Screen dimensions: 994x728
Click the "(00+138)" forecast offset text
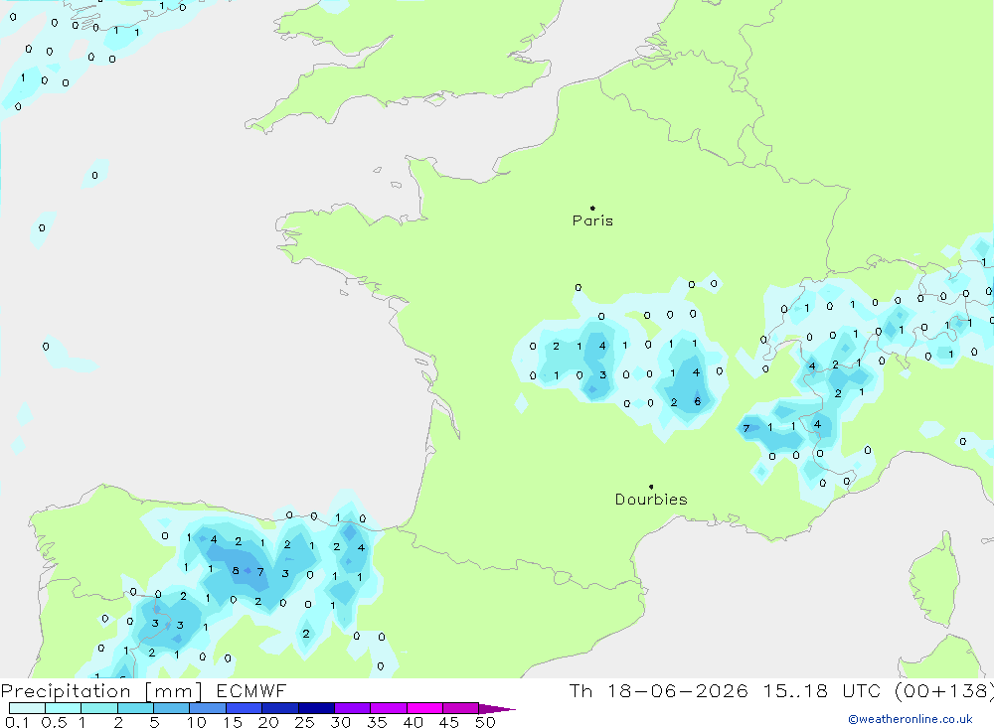point(944,690)
